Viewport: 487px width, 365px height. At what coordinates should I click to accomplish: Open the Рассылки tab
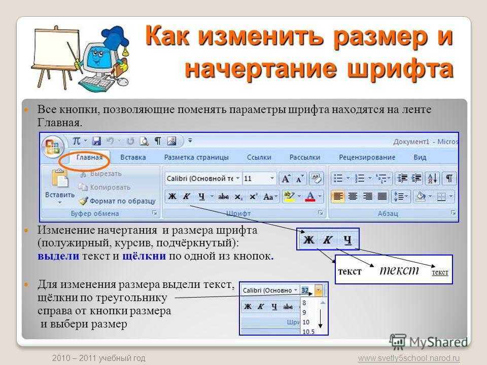(x=305, y=157)
